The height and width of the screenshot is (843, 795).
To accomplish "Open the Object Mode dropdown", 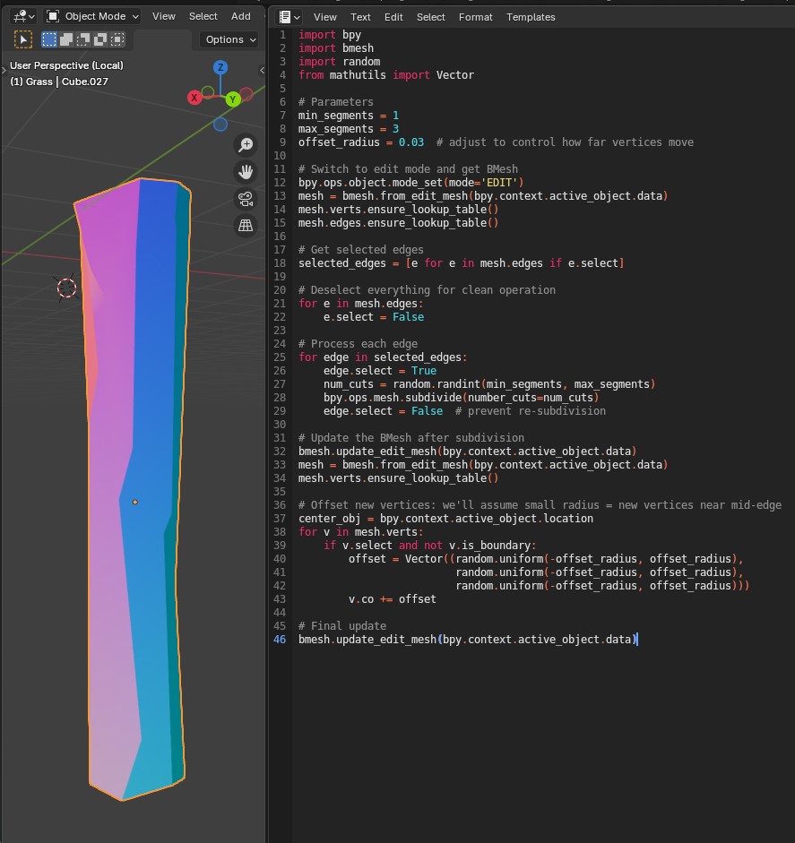I will tap(92, 17).
